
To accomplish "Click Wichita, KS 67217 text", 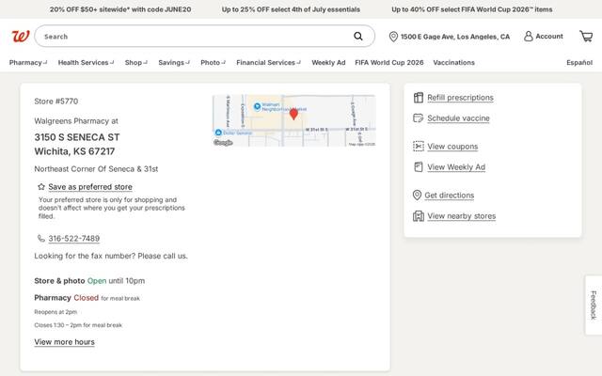I will [74, 151].
